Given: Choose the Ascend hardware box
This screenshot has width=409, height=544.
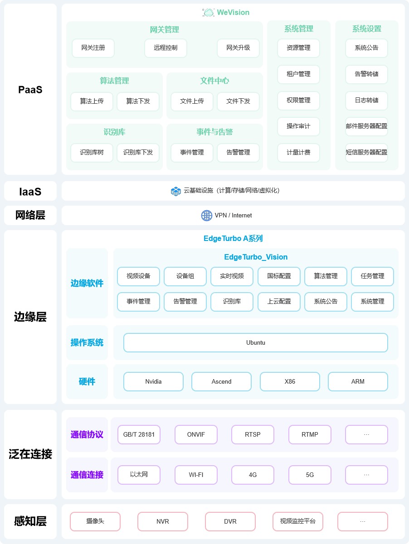Looking at the screenshot, I should 221,382.
